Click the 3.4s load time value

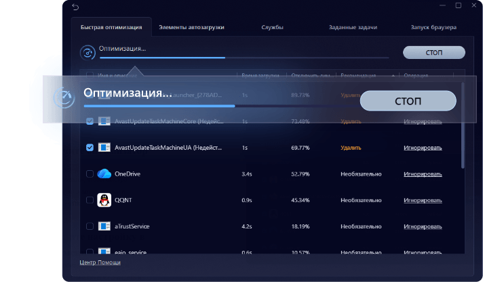pyautogui.click(x=247, y=174)
